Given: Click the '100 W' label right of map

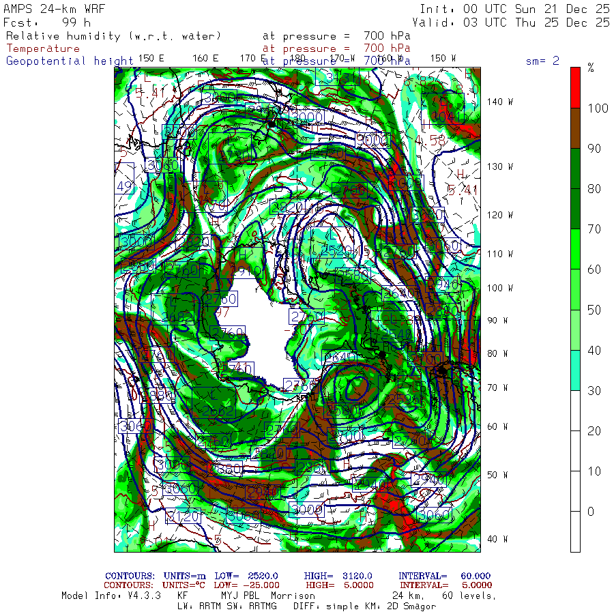Looking at the screenshot, I should [500, 288].
